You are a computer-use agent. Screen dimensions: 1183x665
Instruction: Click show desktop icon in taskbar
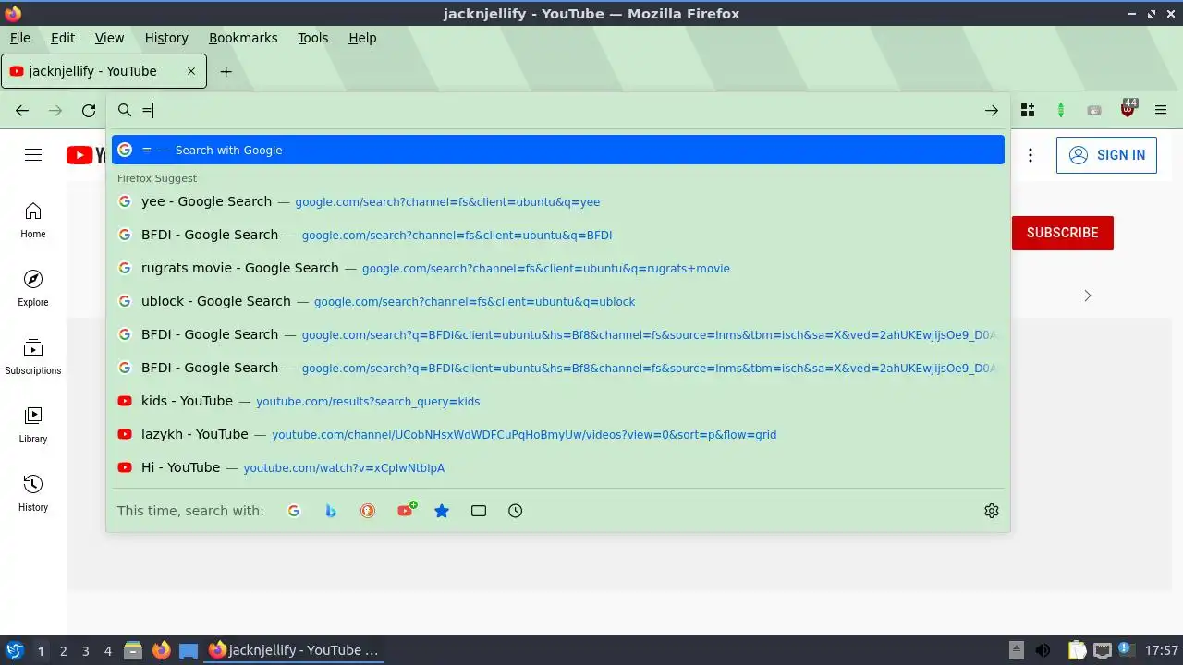pos(189,651)
